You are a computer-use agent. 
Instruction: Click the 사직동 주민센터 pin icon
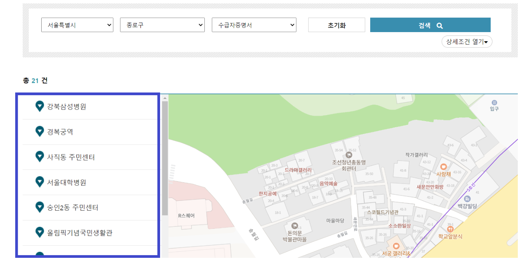tap(39, 157)
